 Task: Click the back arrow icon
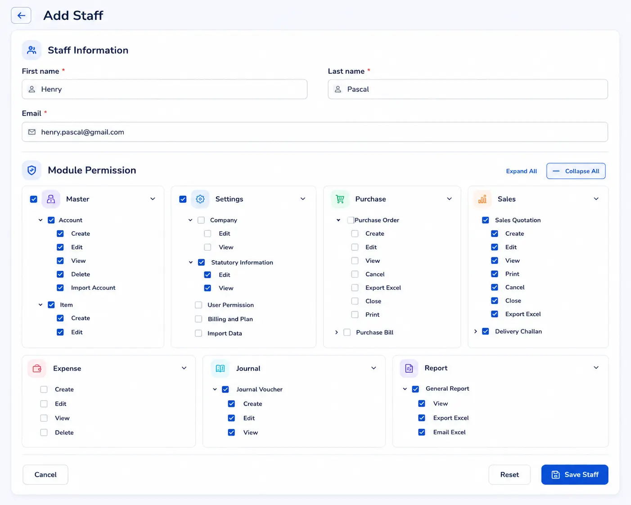point(21,15)
